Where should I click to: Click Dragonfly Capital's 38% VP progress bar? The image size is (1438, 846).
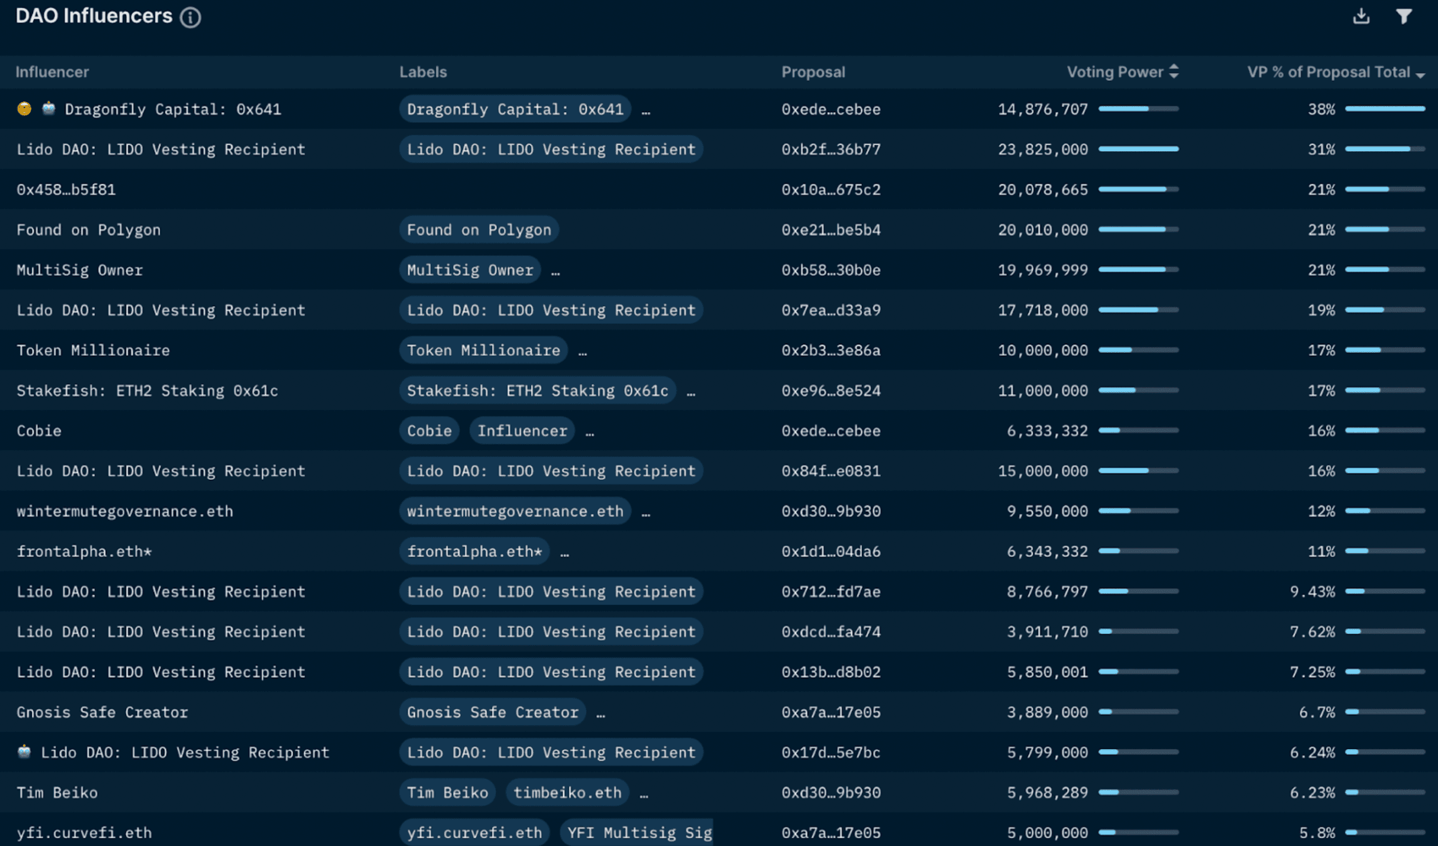[x=1385, y=109]
